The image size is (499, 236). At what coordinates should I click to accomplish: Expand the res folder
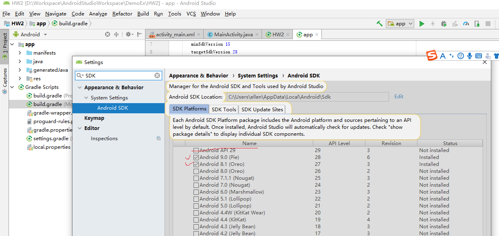20,79
